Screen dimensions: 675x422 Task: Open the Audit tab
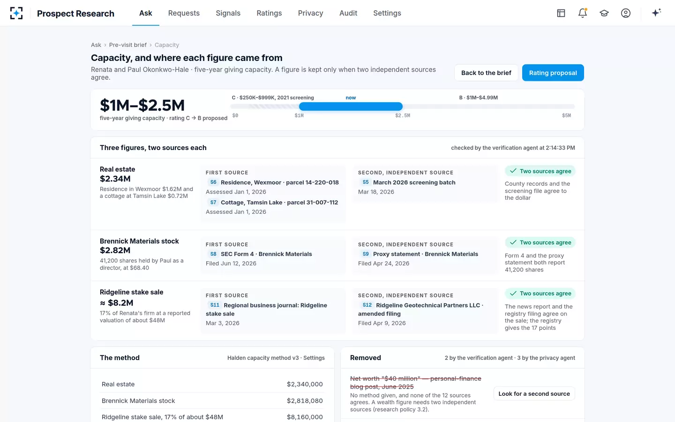pyautogui.click(x=348, y=13)
